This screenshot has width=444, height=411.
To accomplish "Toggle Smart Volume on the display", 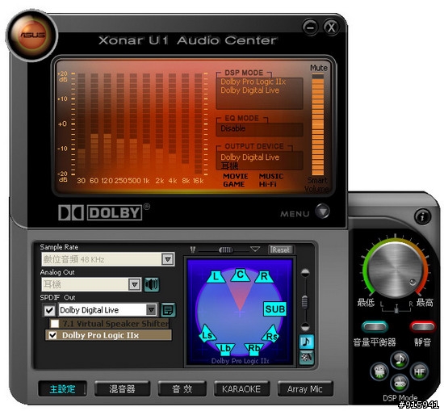I will coord(317,184).
